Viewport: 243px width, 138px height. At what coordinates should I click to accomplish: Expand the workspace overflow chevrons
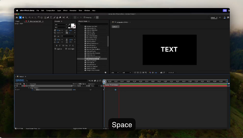coord(220,17)
